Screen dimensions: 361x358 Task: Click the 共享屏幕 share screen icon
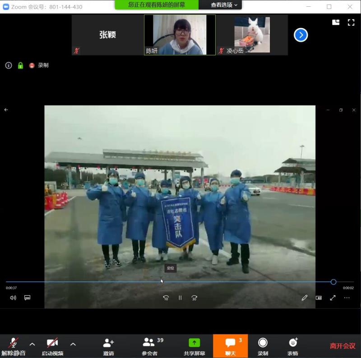coord(194,346)
